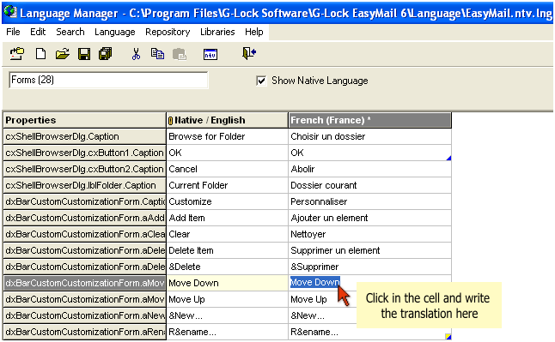Click the French cell "Abolir"

[x=370, y=169]
